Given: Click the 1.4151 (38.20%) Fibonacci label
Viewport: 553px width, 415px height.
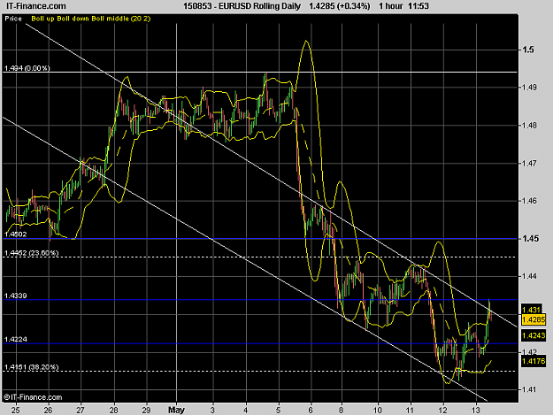Looking at the screenshot, I should click(31, 367).
